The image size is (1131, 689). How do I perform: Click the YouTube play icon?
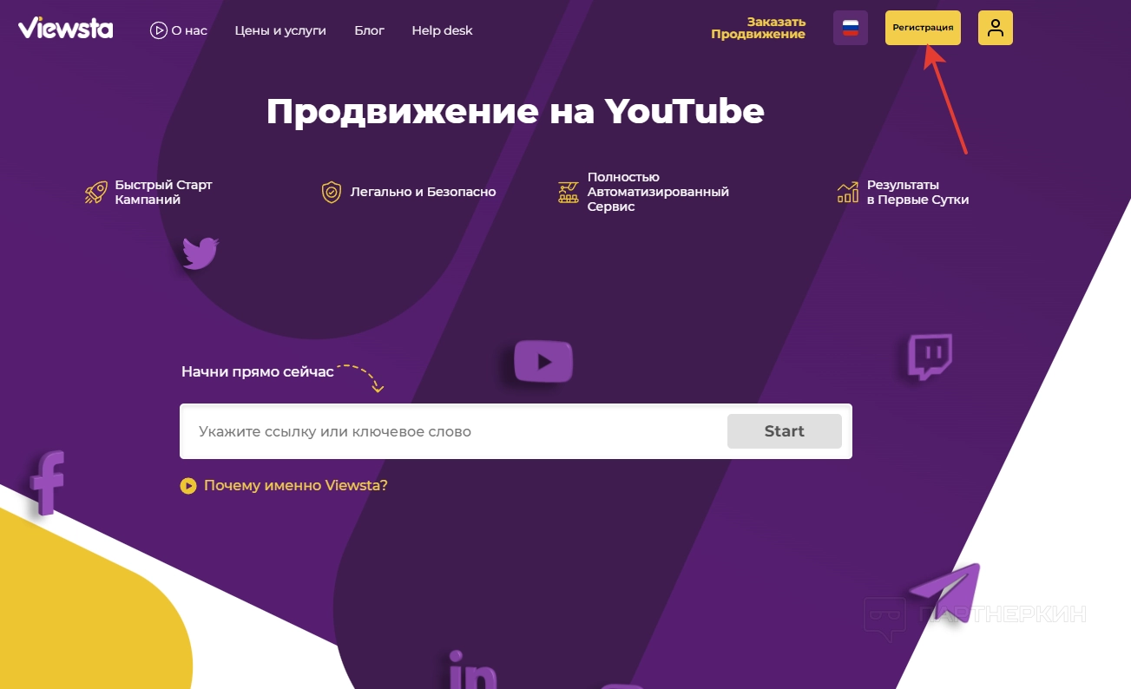coord(543,361)
